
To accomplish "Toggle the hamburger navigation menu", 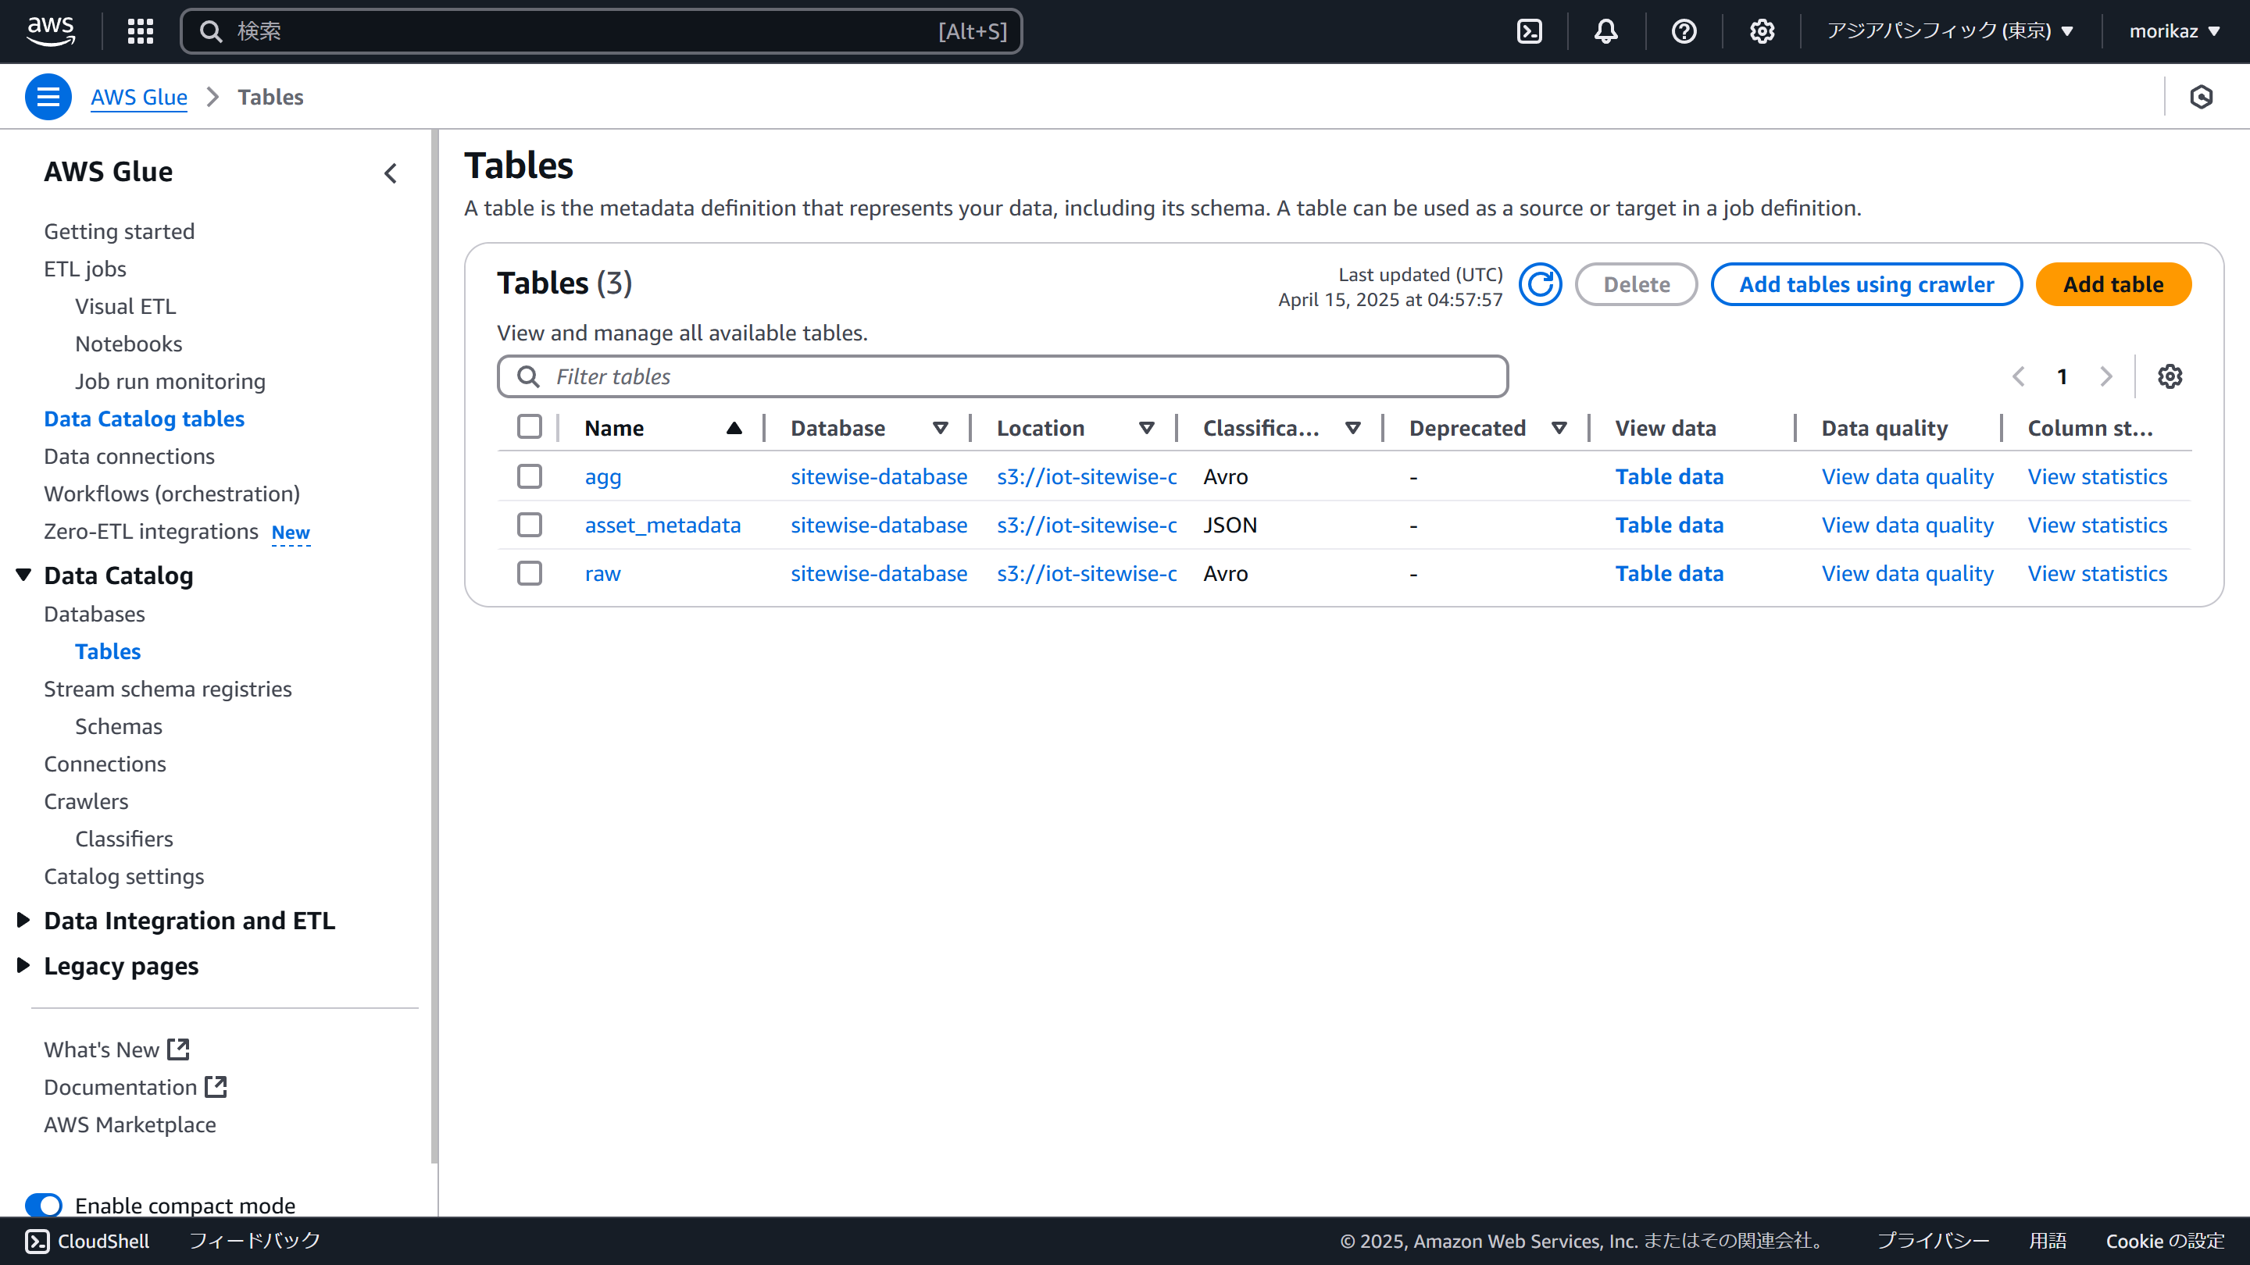I will (x=48, y=97).
